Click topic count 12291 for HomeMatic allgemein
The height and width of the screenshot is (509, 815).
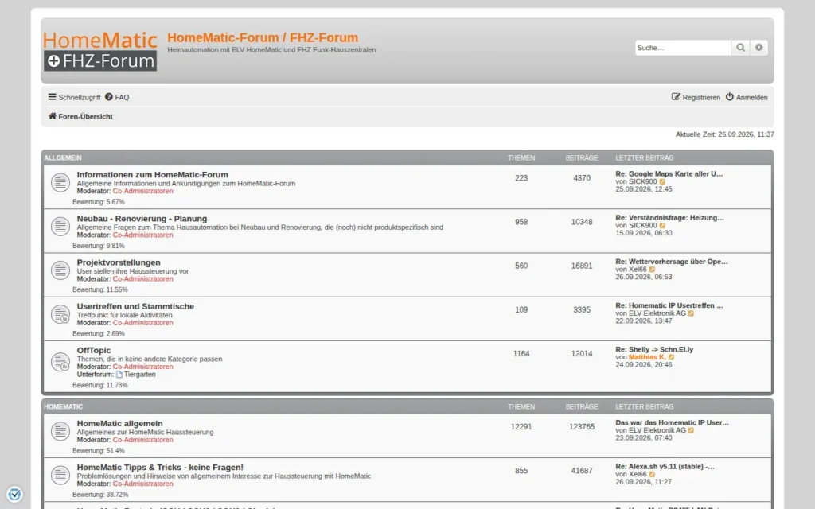521,427
